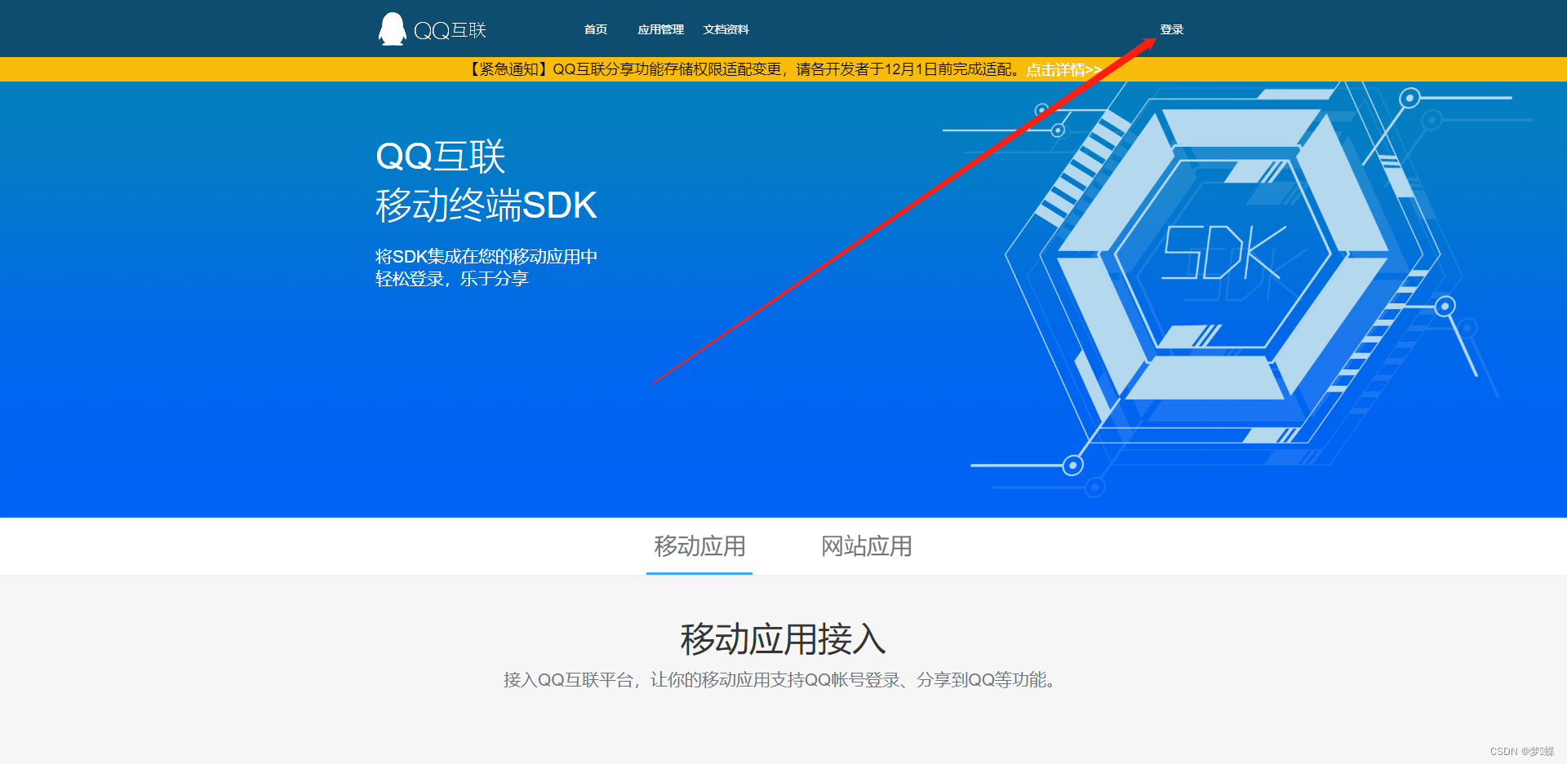Open the 点击详情>> notice link

[x=1063, y=69]
